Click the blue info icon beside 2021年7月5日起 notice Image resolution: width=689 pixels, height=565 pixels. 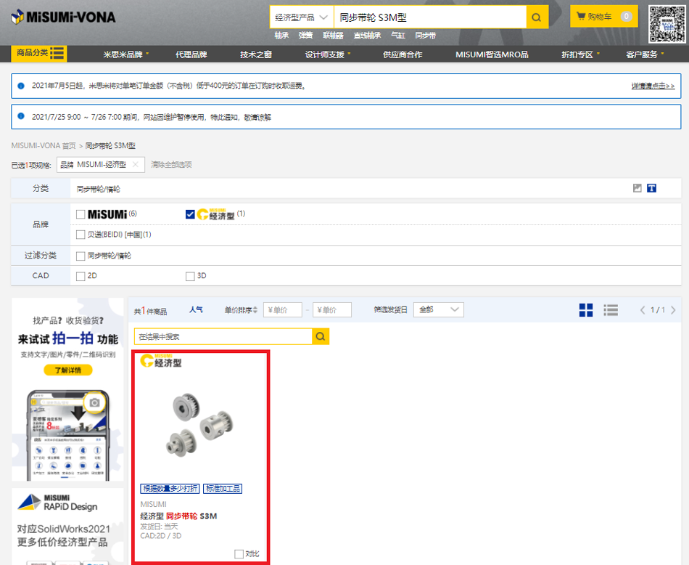[x=20, y=86]
